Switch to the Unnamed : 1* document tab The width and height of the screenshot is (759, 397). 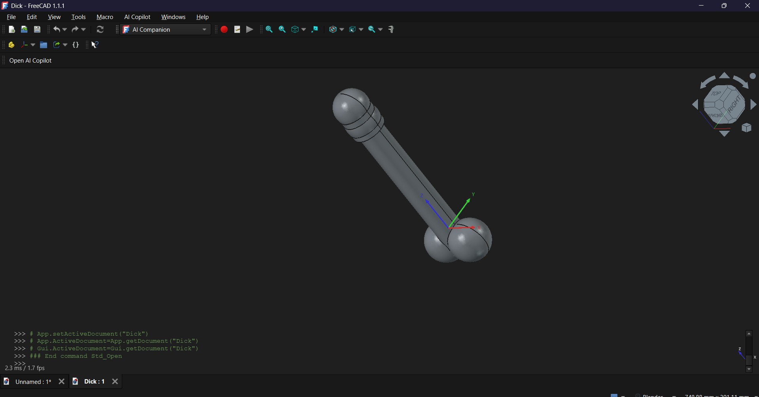(x=33, y=382)
